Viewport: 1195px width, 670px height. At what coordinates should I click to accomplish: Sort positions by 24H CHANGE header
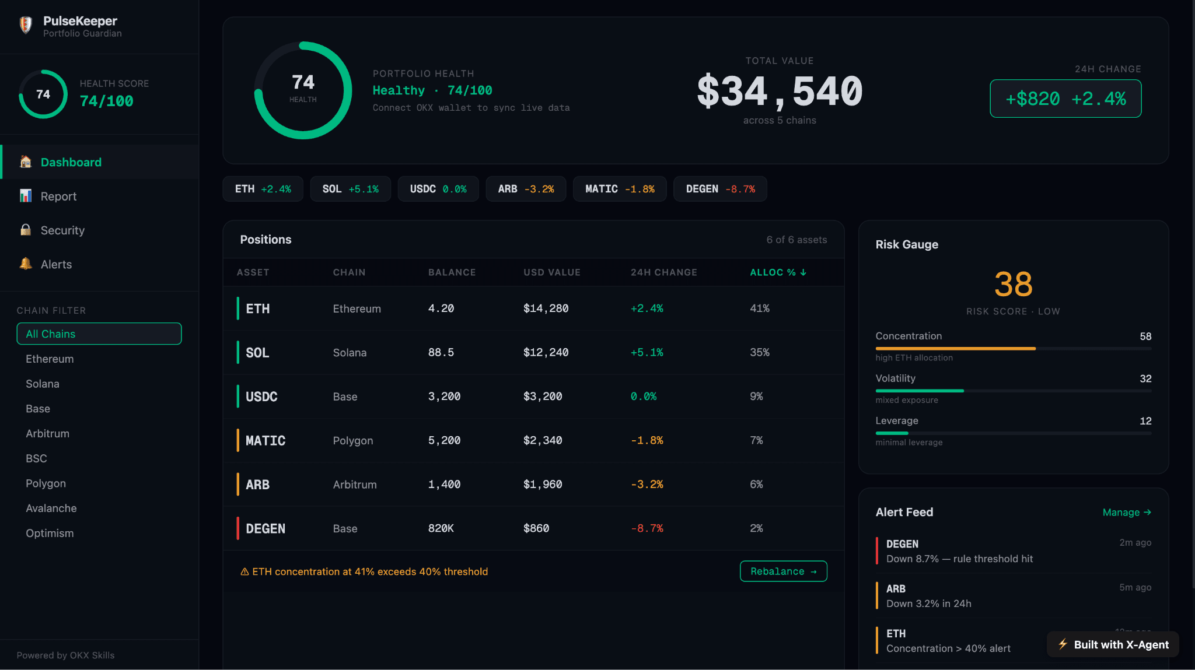coord(663,272)
